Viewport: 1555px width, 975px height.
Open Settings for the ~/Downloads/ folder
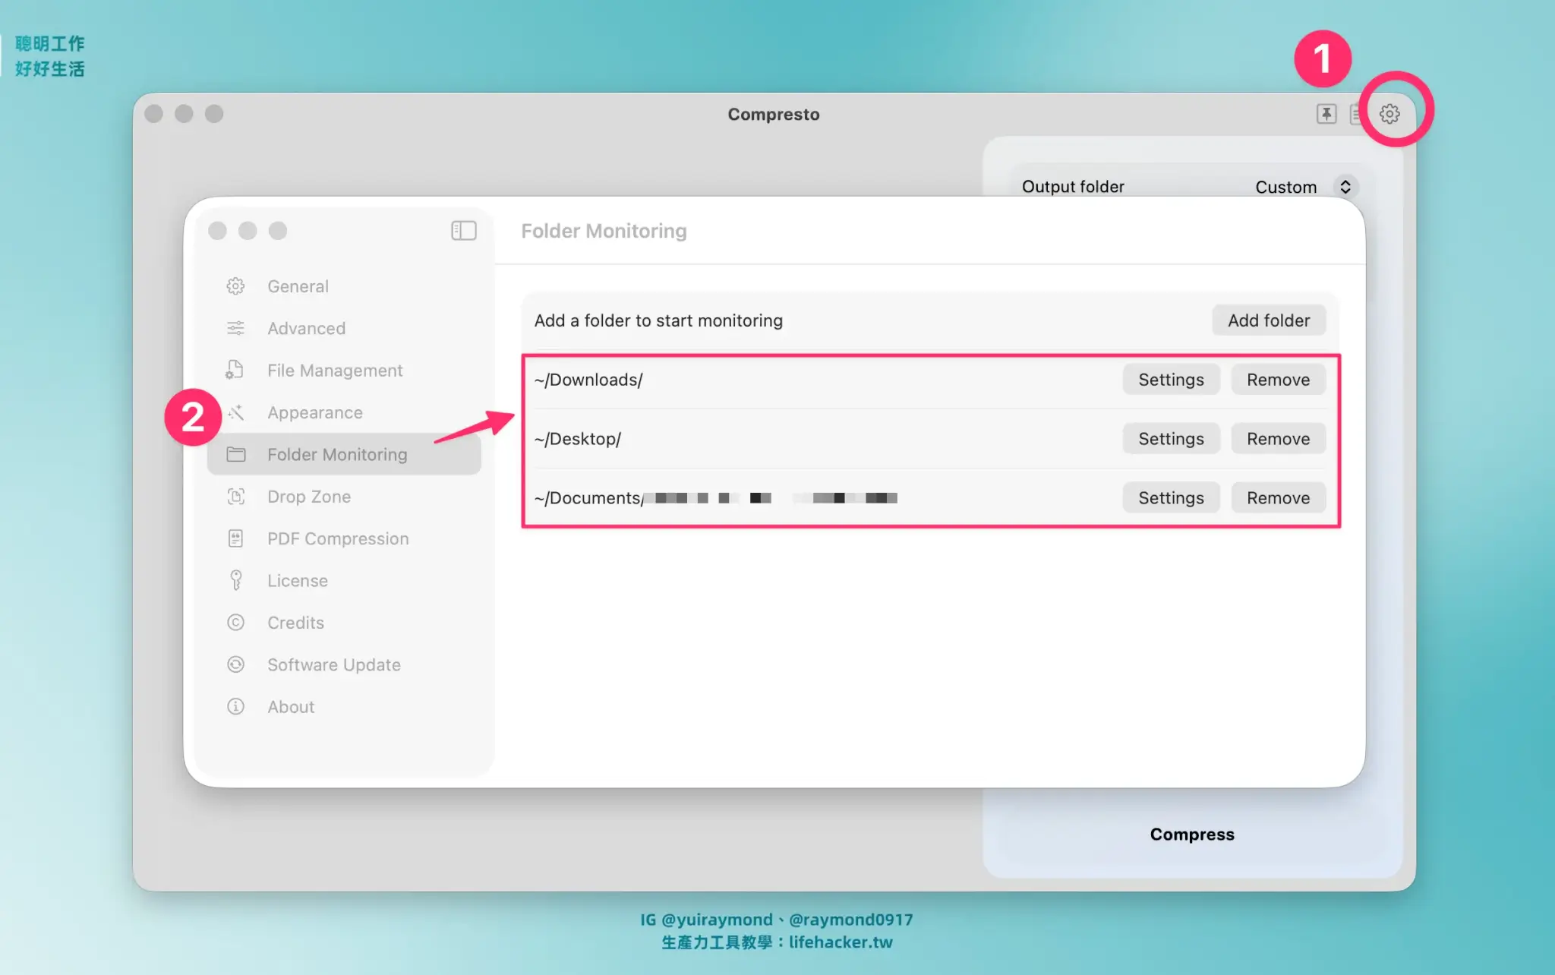1170,380
